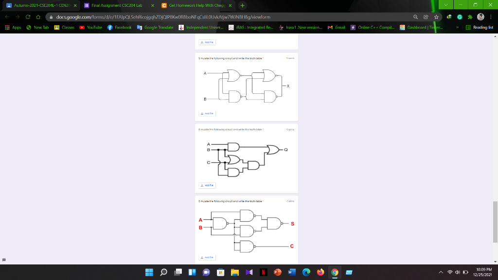Viewport: 498px width, 280px height.
Task: Click Add file under the S and C circuit
Action: [207, 258]
